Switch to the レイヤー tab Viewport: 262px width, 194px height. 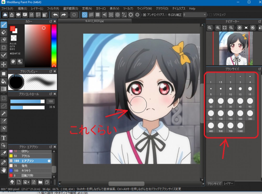(x=228, y=183)
